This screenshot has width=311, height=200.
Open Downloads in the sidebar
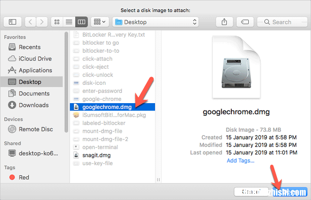32,105
